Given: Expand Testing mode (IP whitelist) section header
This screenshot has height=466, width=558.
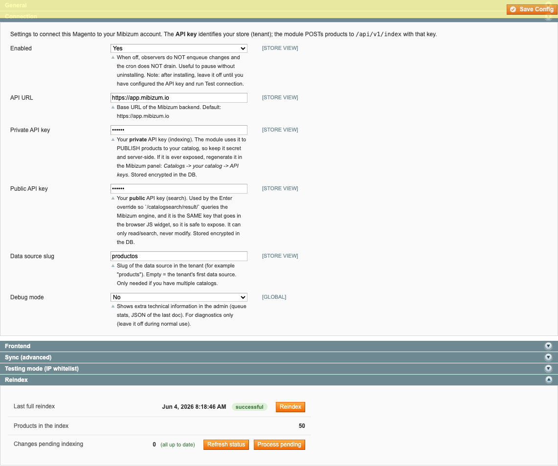Looking at the screenshot, I should [279, 369].
